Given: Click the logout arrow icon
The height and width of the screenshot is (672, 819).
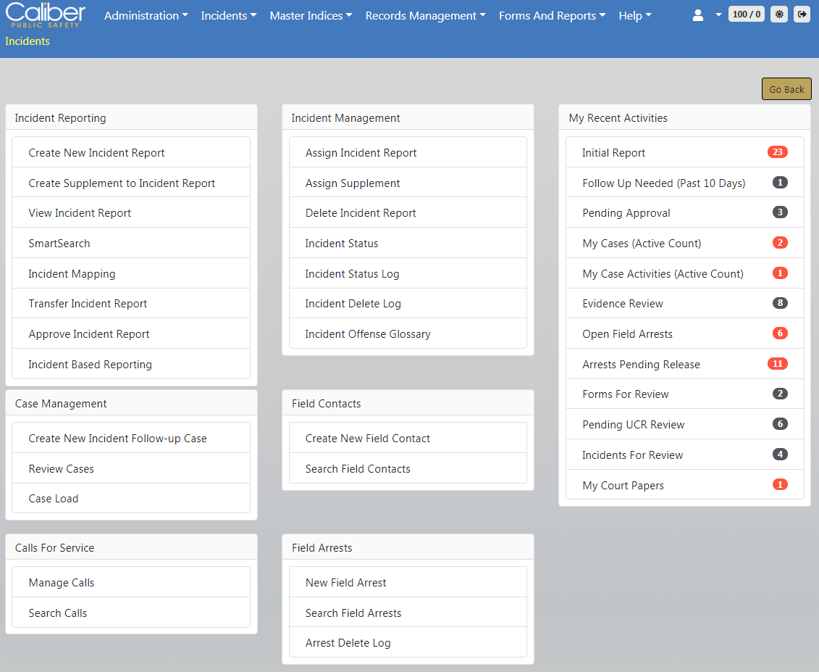Looking at the screenshot, I should [x=802, y=14].
